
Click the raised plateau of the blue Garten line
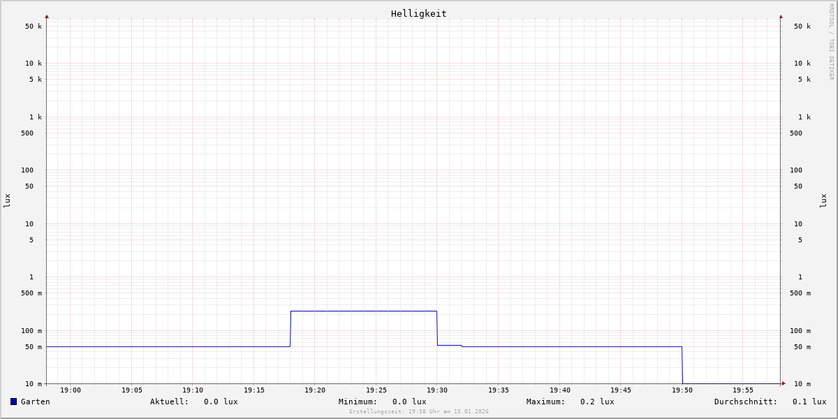(x=364, y=311)
